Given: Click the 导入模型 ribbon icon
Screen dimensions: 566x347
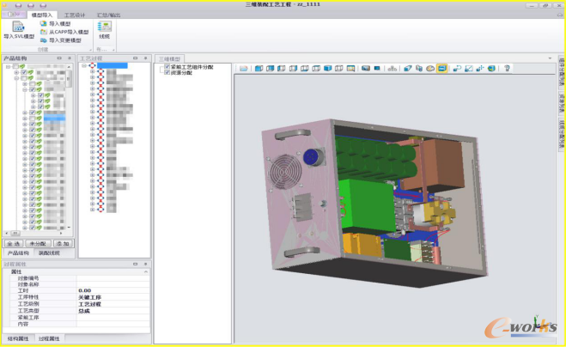Looking at the screenshot, I should tap(44, 24).
